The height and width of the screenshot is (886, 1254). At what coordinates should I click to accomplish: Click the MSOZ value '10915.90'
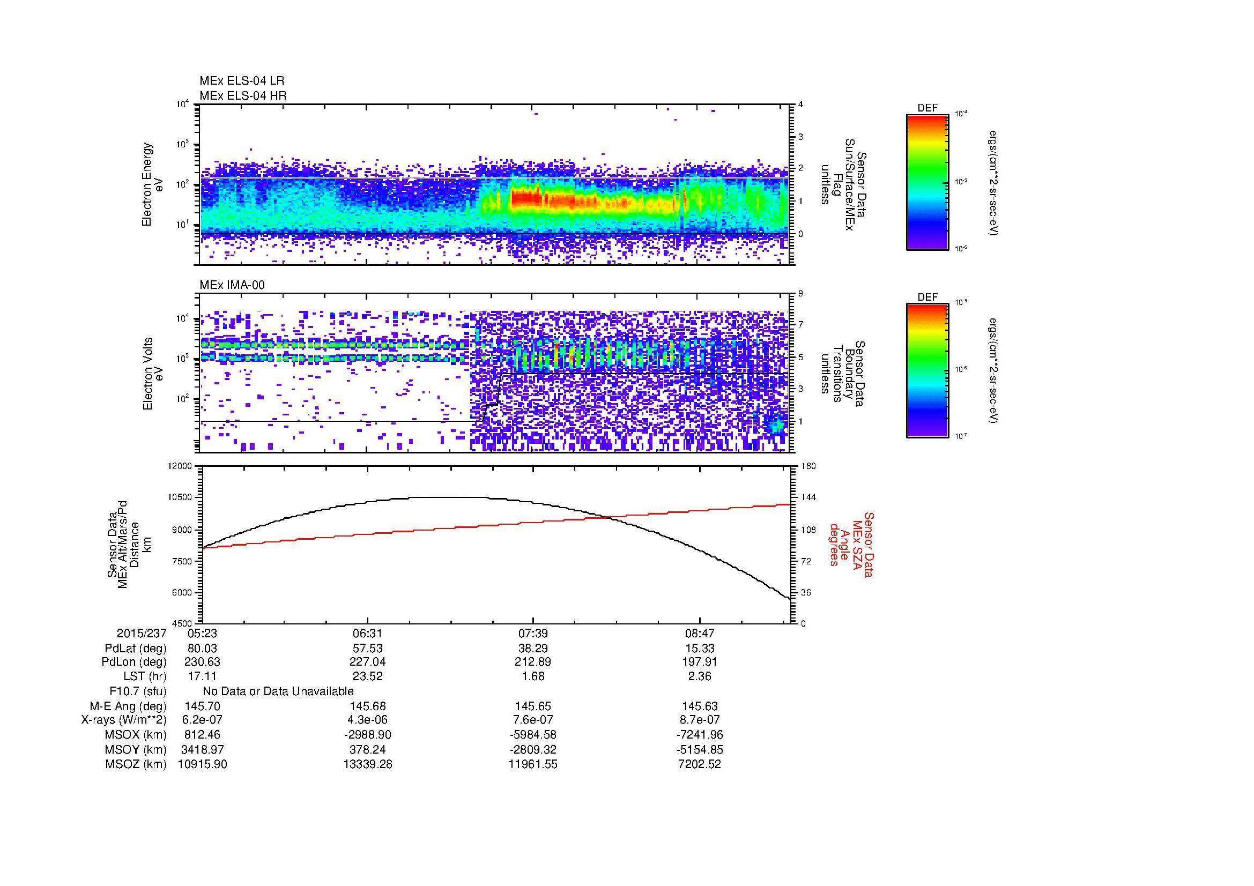click(x=202, y=764)
